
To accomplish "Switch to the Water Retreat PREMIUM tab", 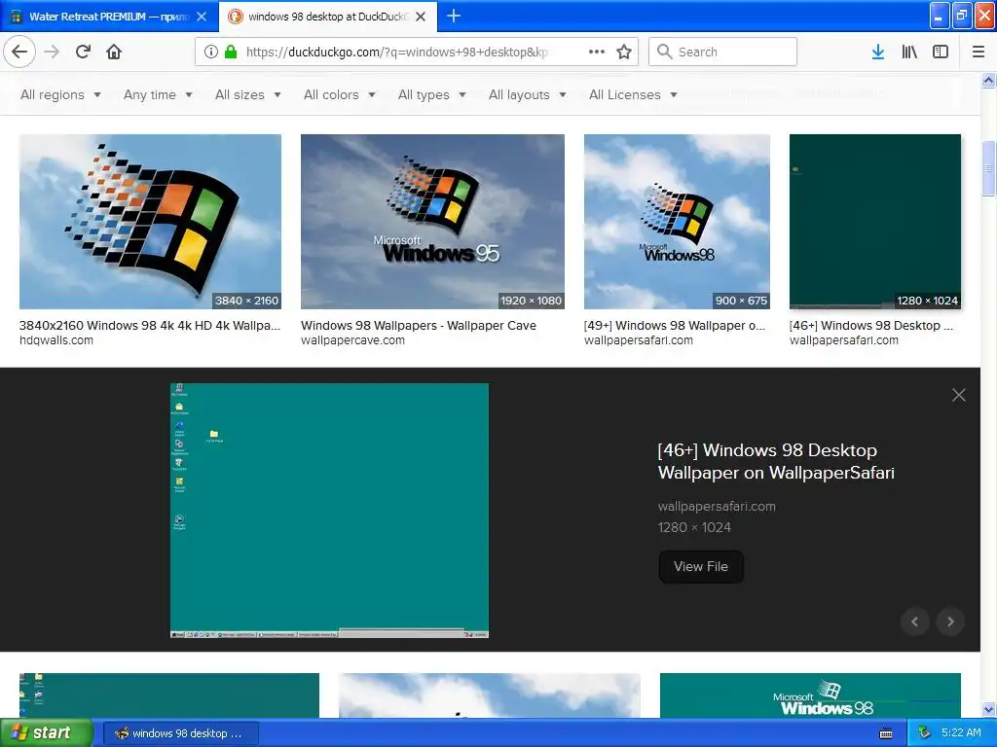I will click(109, 17).
